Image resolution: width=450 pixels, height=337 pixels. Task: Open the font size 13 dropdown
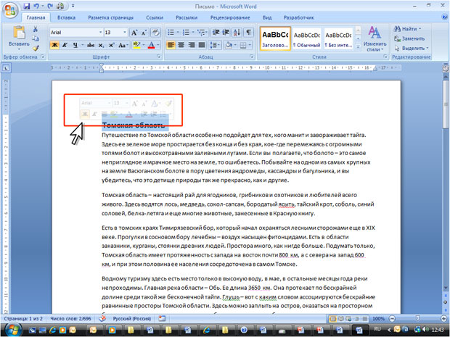click(125, 33)
